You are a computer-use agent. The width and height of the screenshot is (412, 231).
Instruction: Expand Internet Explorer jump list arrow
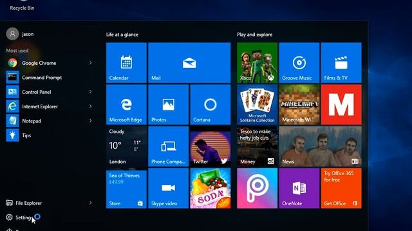point(90,106)
